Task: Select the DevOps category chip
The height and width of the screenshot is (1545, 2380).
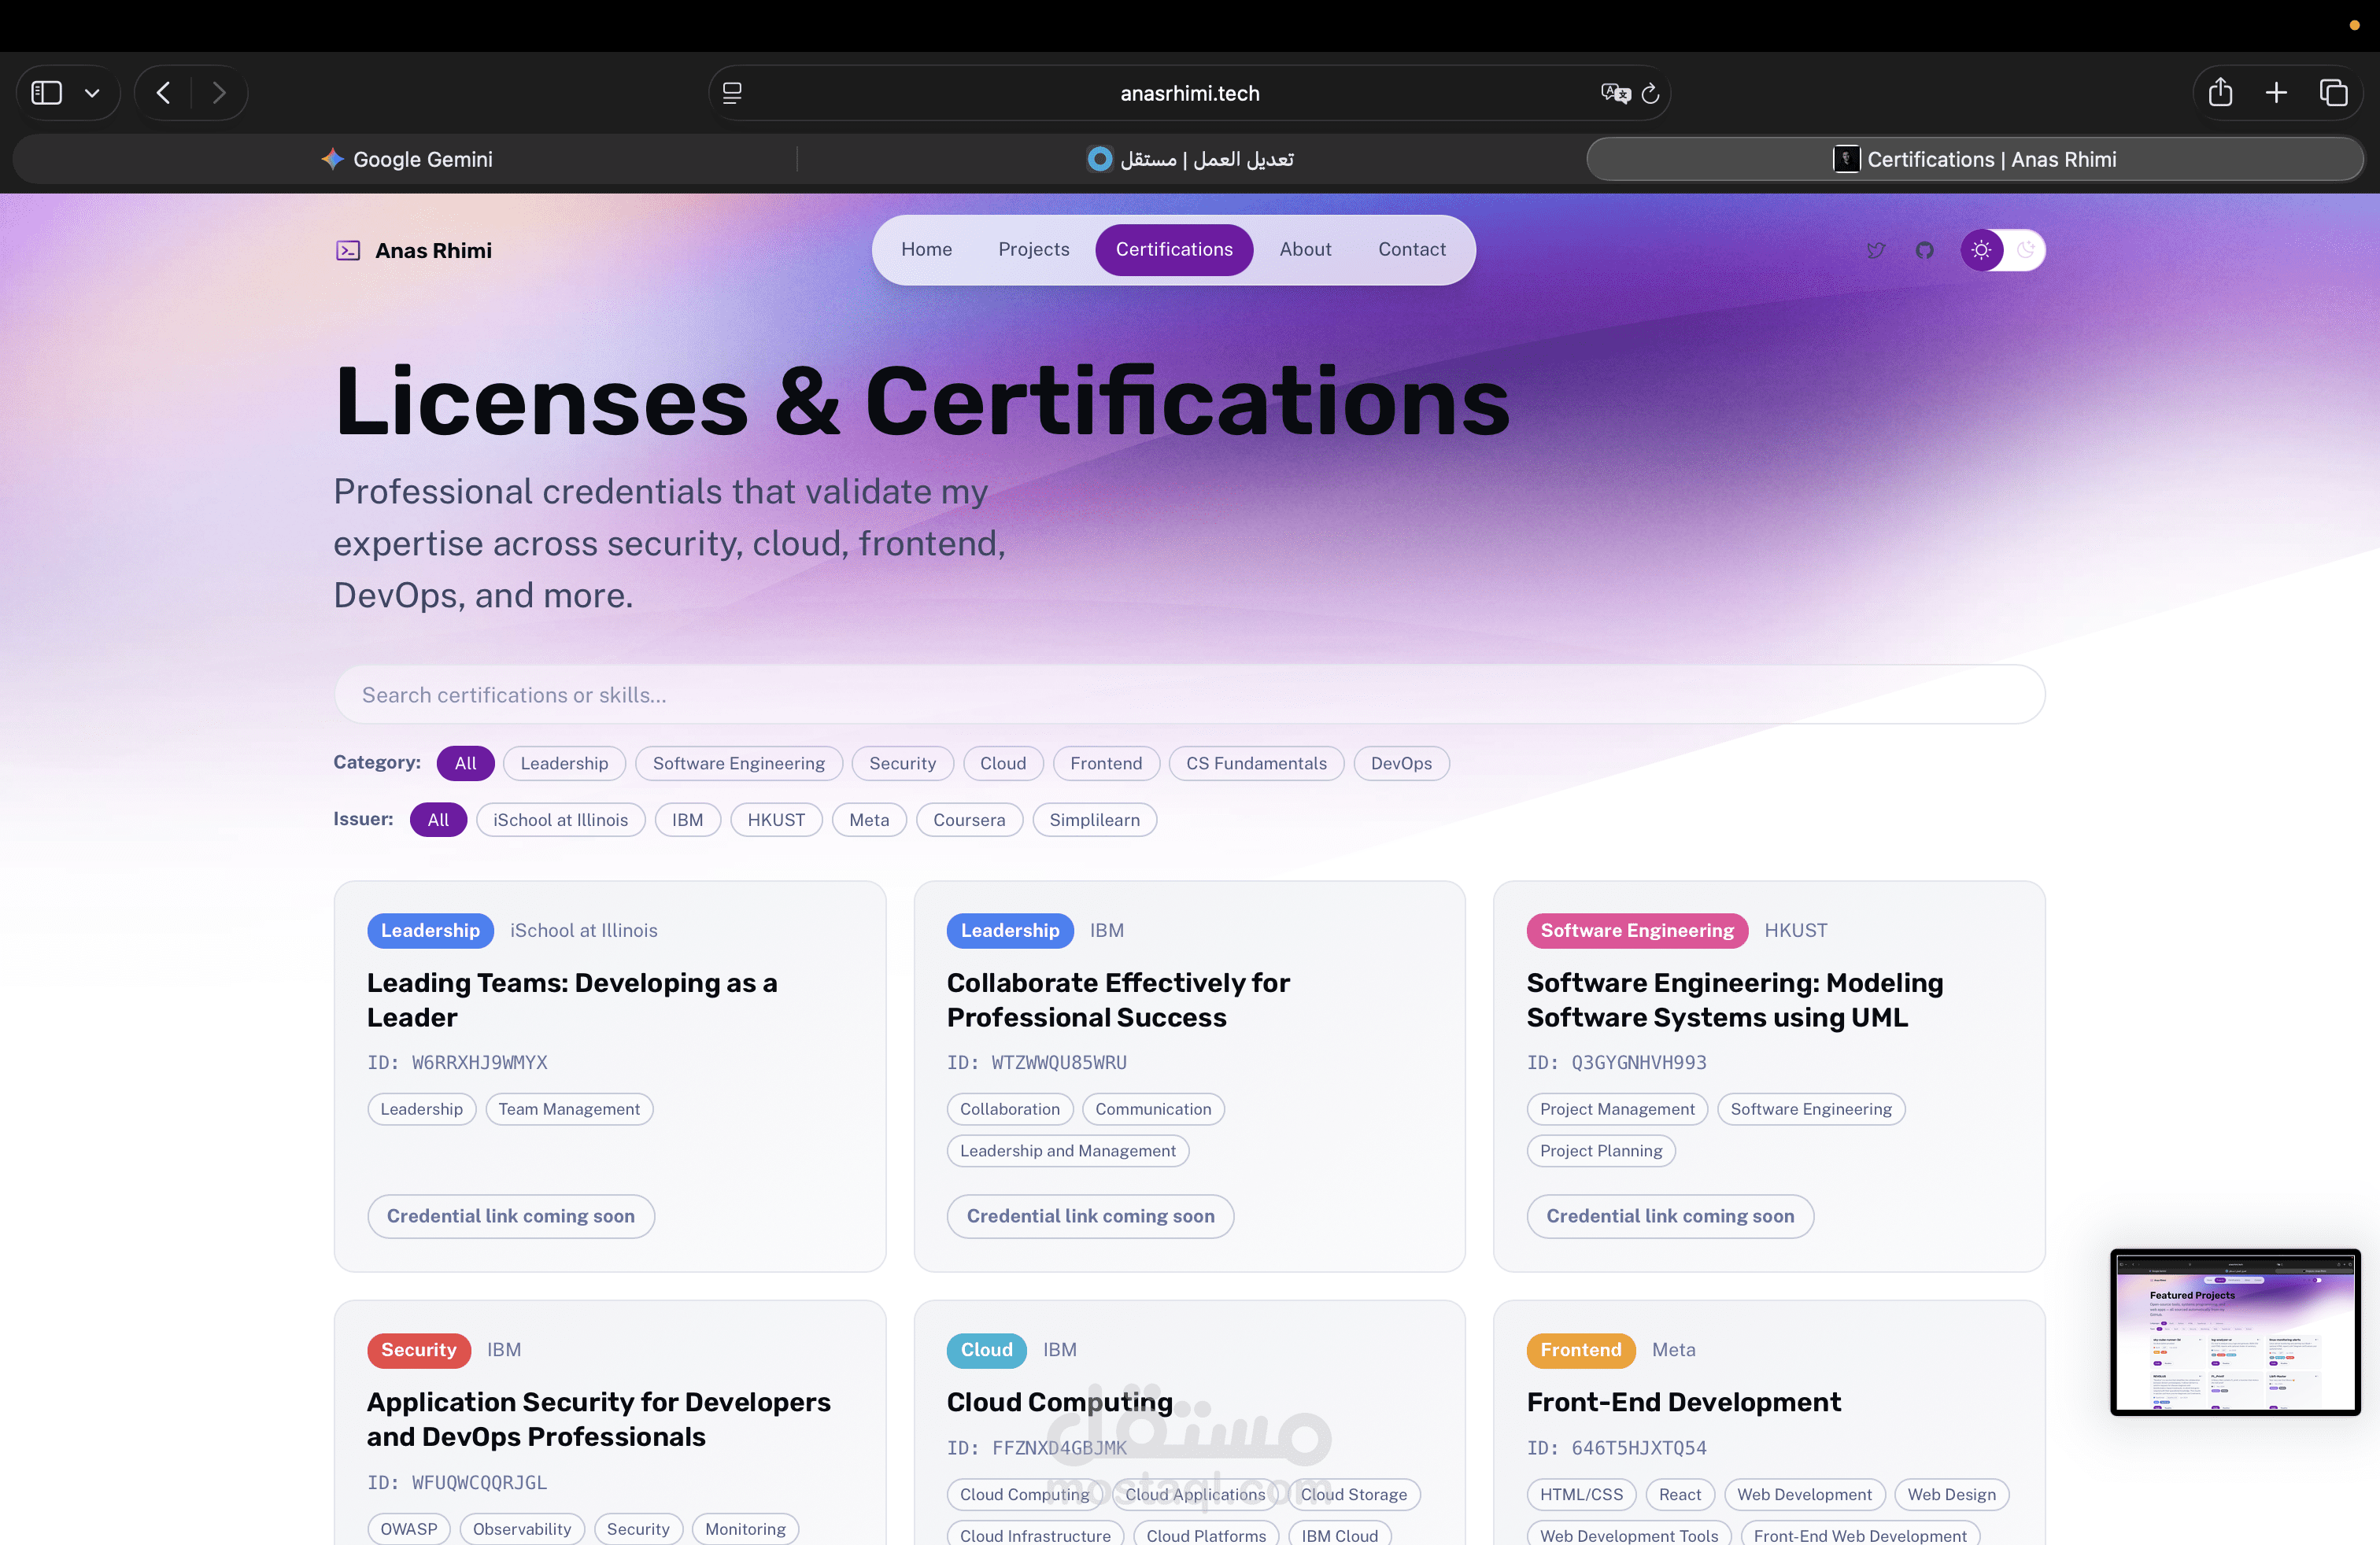Action: tap(1400, 764)
